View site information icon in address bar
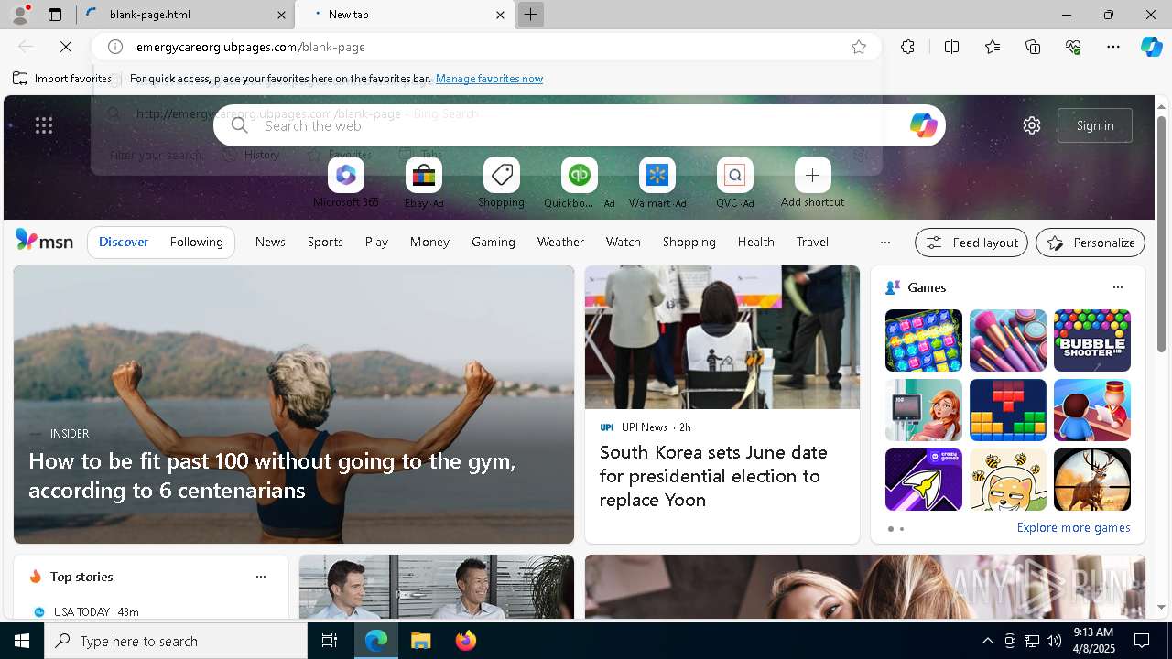Image resolution: width=1172 pixels, height=659 pixels. point(115,47)
